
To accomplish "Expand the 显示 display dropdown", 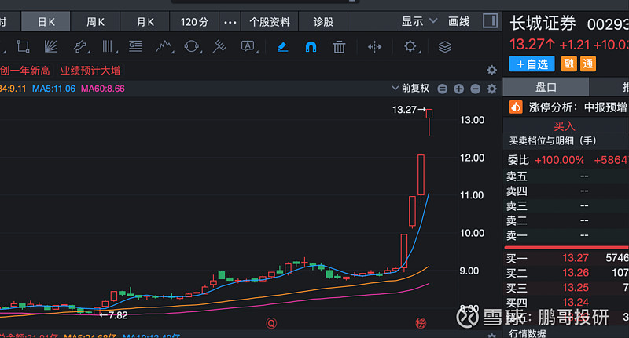I will (419, 21).
